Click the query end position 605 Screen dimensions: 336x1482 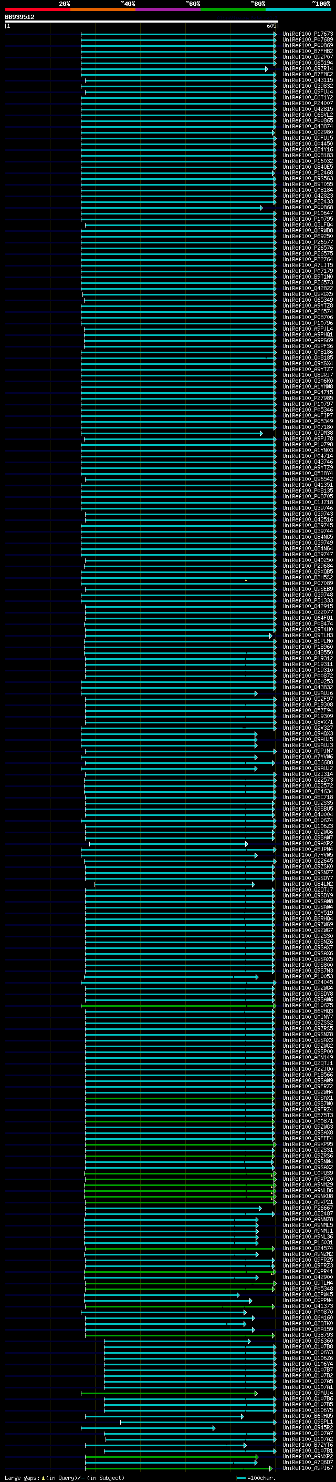tap(271, 26)
